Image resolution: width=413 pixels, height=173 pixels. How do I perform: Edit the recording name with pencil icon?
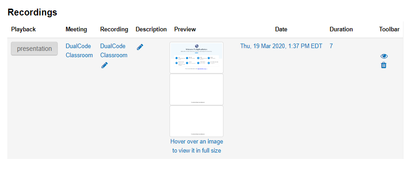click(104, 65)
